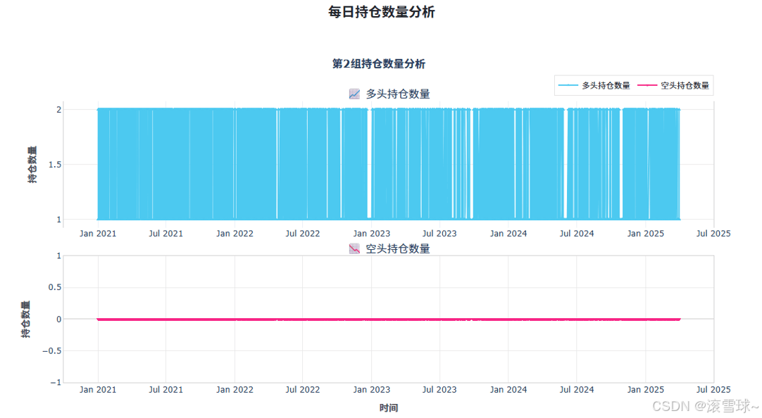Click the Jul 2021 tick of the bottom chart

[165, 390]
